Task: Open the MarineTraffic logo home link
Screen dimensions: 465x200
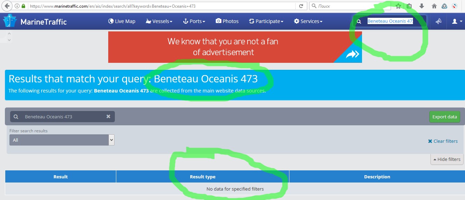Action: coord(35,21)
